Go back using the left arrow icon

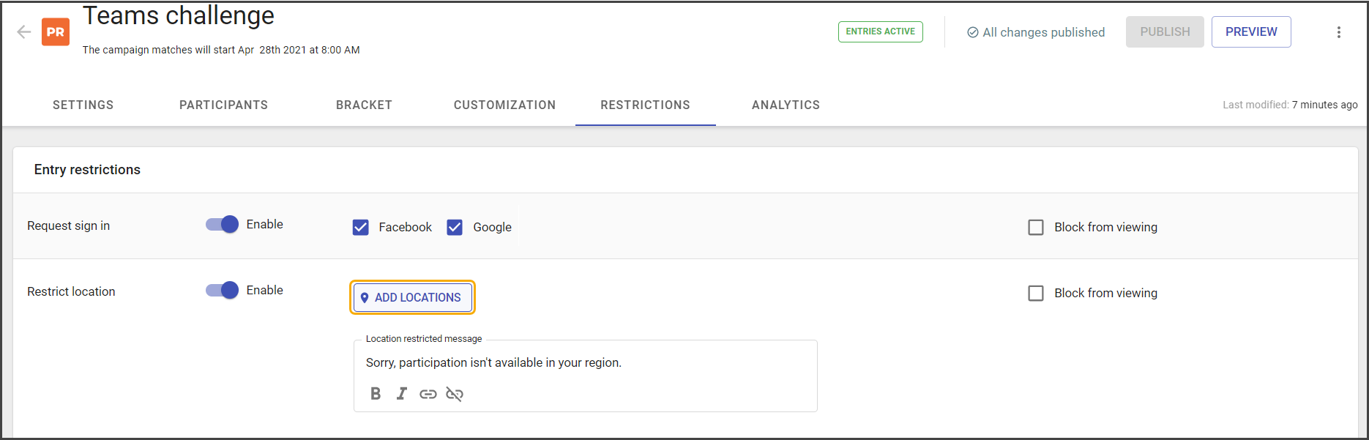coord(23,31)
